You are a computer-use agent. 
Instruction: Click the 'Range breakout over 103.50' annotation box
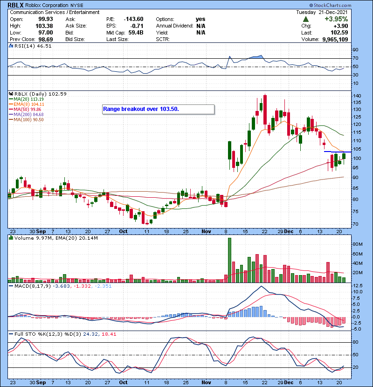click(158, 110)
